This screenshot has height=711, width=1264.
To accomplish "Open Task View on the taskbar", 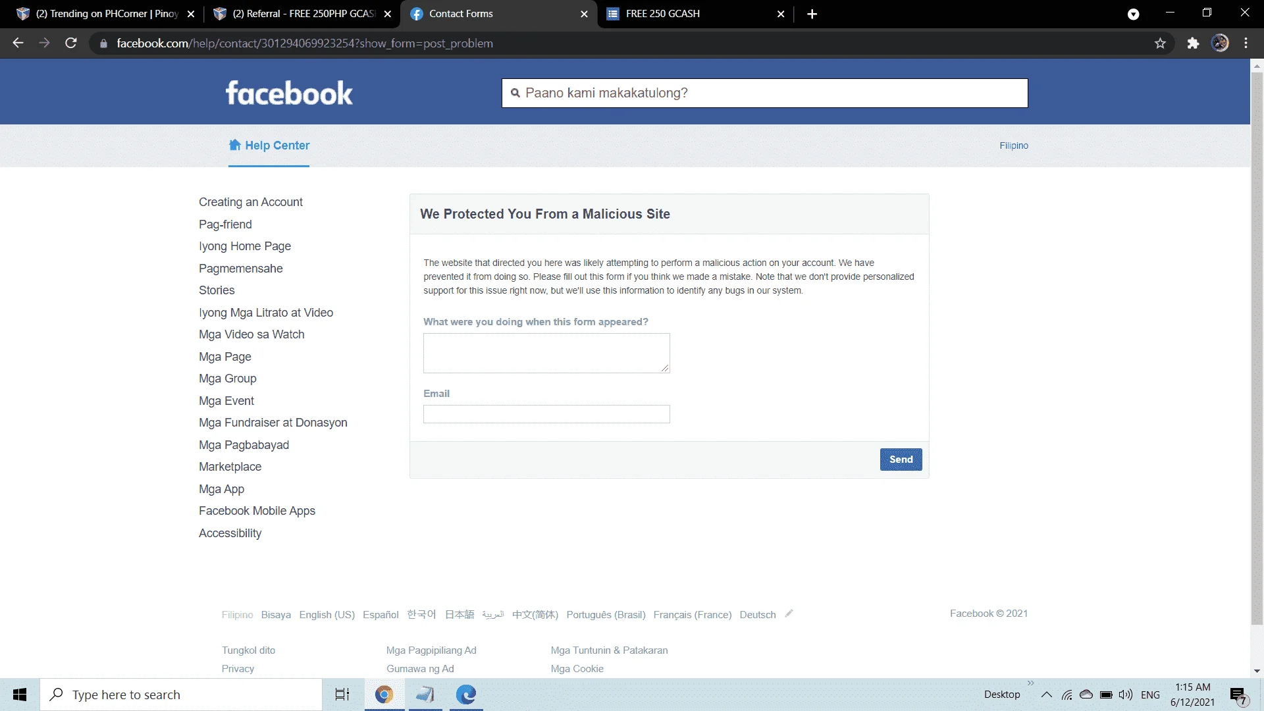I will (342, 695).
